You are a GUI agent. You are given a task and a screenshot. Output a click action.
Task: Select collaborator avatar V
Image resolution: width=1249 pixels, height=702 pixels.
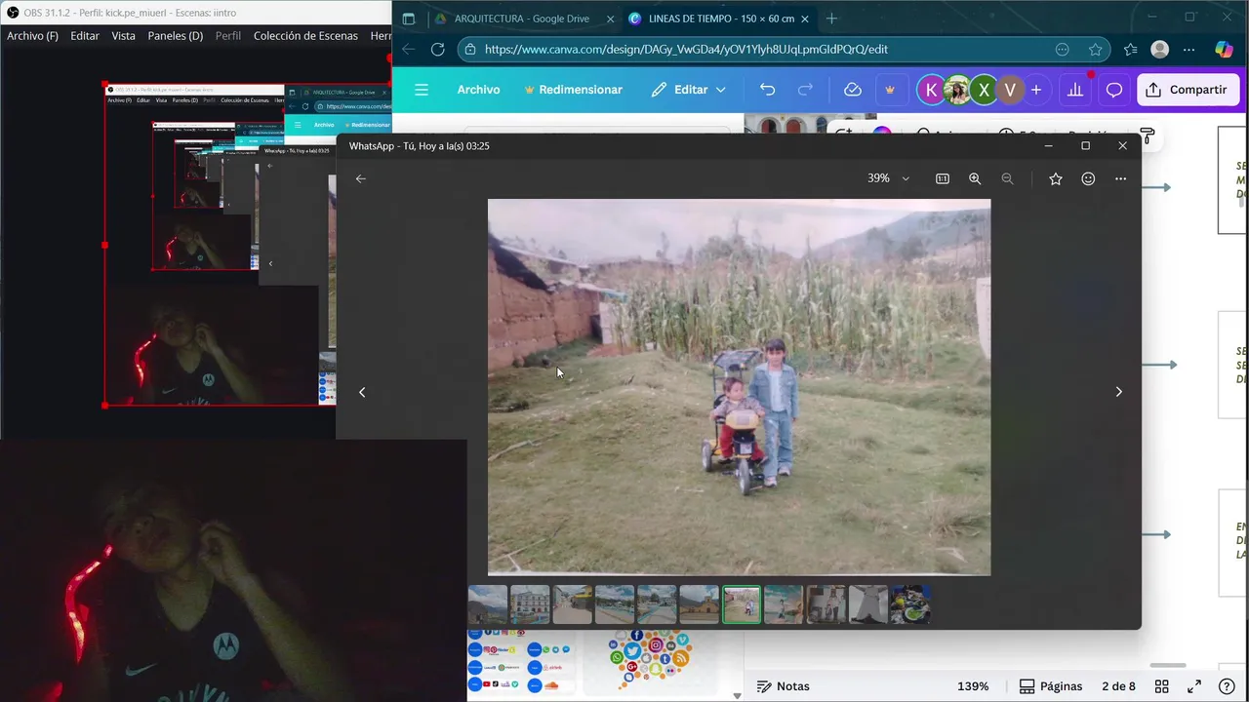[1010, 90]
